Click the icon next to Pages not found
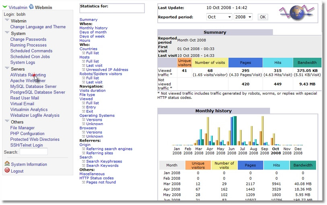 (x=83, y=182)
